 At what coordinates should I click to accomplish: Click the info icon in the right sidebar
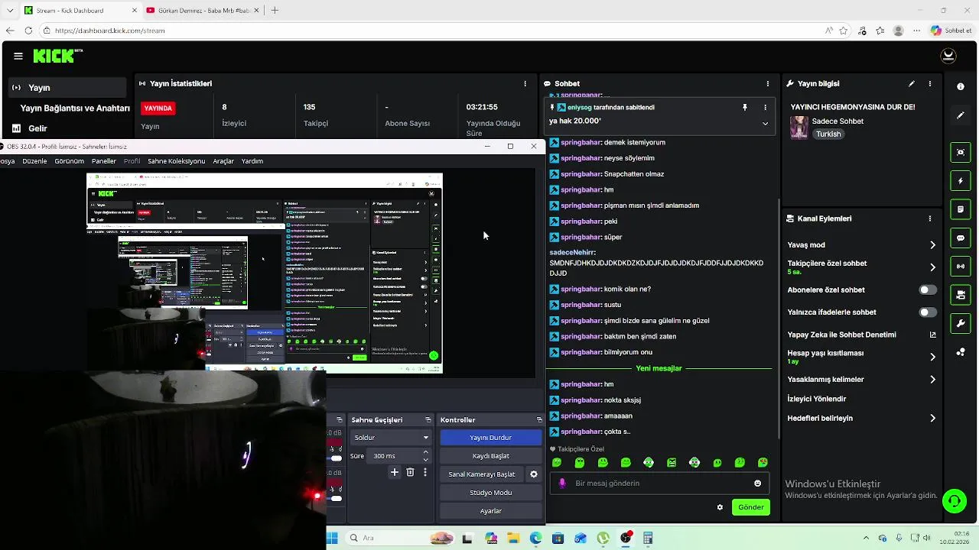[961, 86]
